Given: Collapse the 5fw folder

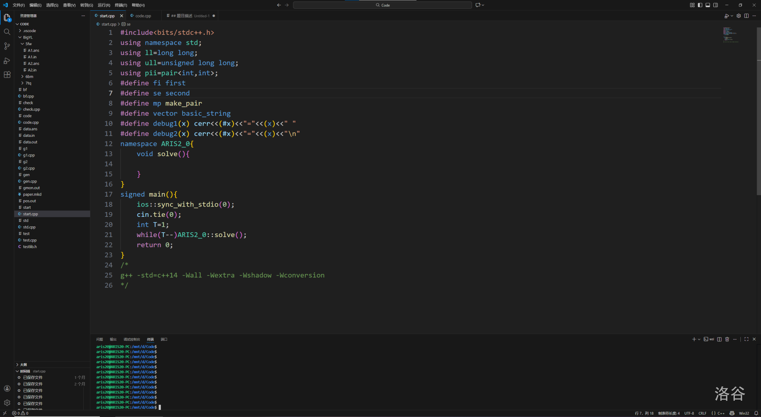Looking at the screenshot, I should (29, 44).
